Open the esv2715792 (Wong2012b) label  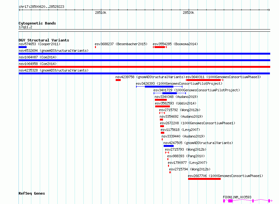click(x=180, y=110)
